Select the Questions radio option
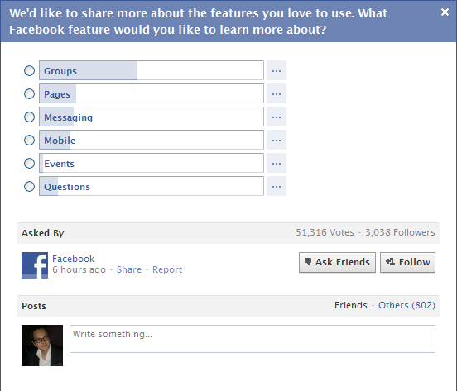 pyautogui.click(x=29, y=187)
